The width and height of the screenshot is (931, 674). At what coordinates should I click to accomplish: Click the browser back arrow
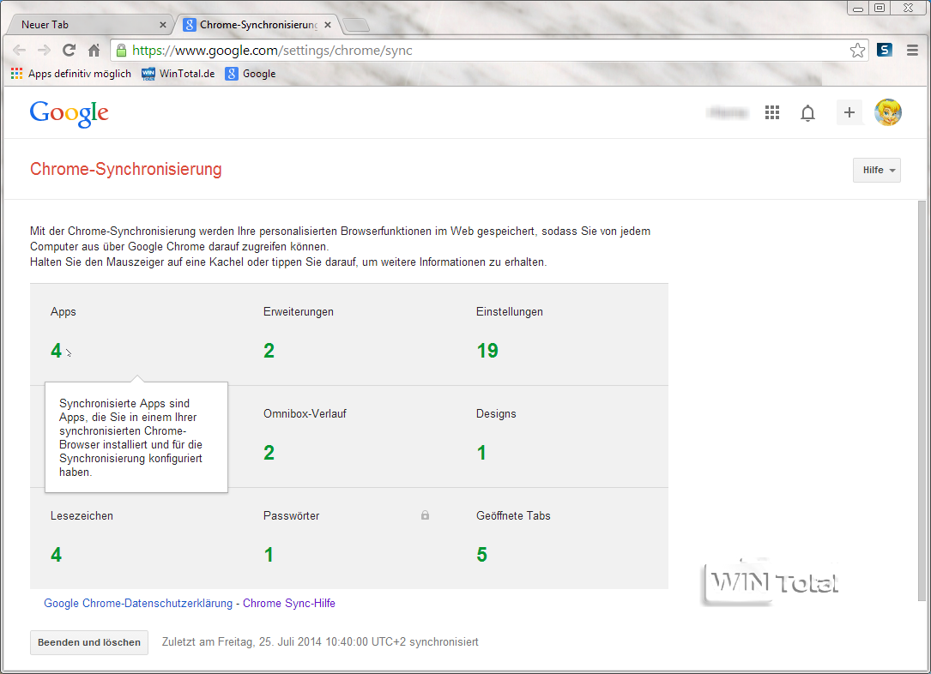(x=19, y=51)
